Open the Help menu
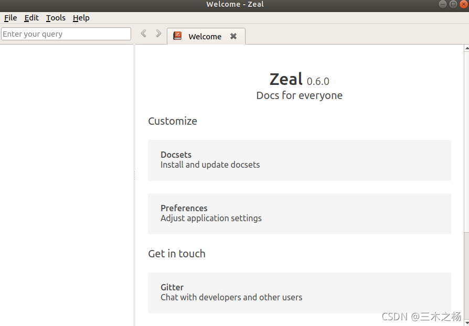 [81, 18]
